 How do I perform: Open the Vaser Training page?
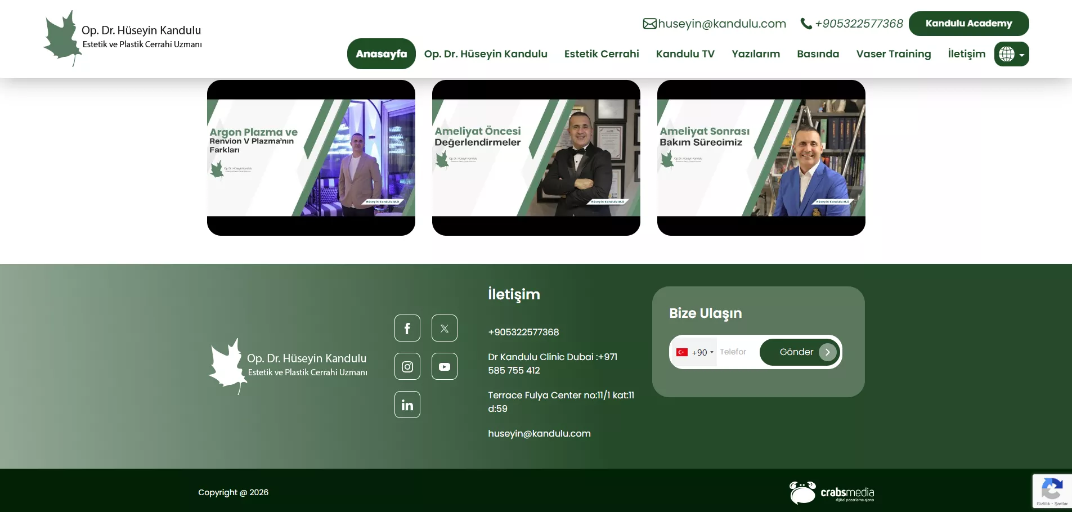click(893, 54)
